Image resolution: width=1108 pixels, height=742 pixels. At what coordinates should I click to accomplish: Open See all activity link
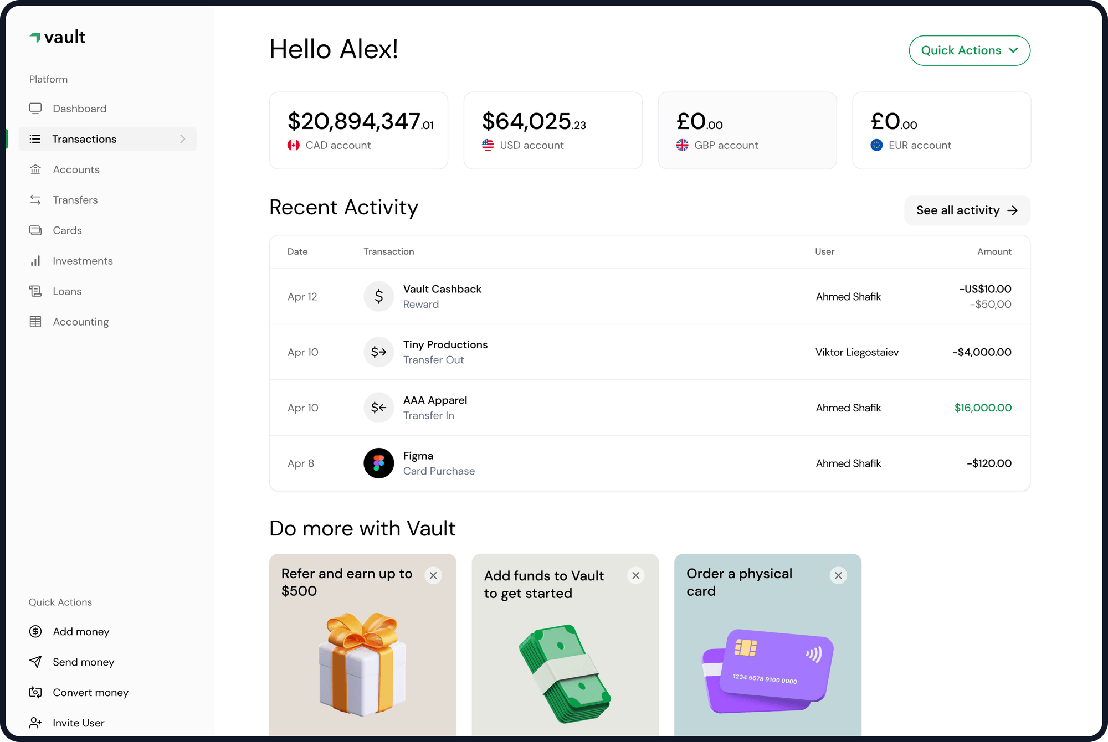click(x=967, y=210)
